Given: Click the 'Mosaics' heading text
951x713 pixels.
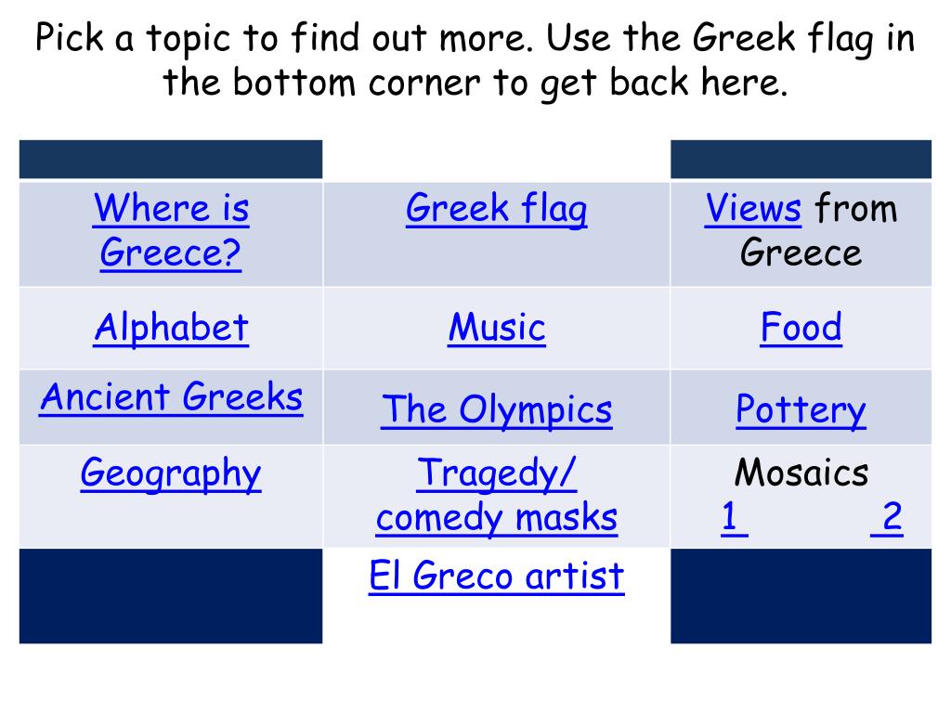Looking at the screenshot, I should point(801,473).
